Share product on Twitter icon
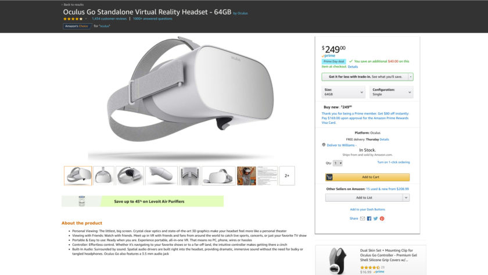This screenshot has width=488, height=275. click(x=376, y=219)
